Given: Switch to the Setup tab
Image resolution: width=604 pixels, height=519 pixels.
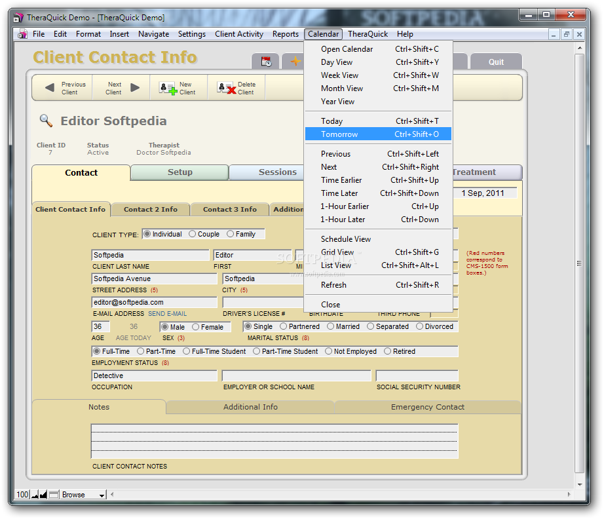Looking at the screenshot, I should tap(180, 172).
